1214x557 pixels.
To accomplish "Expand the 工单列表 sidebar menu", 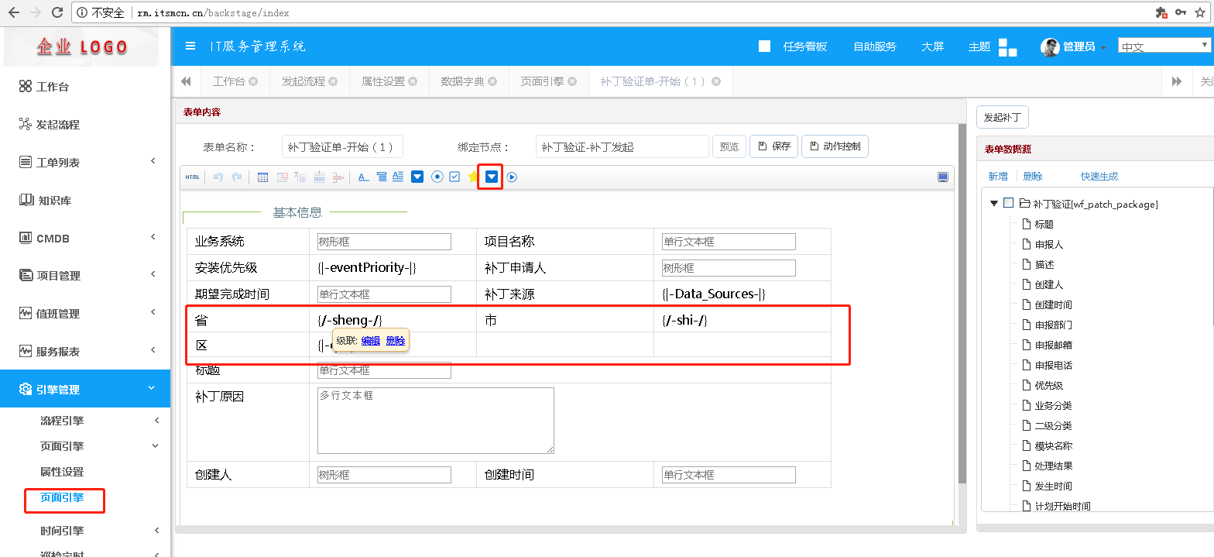I will point(85,162).
